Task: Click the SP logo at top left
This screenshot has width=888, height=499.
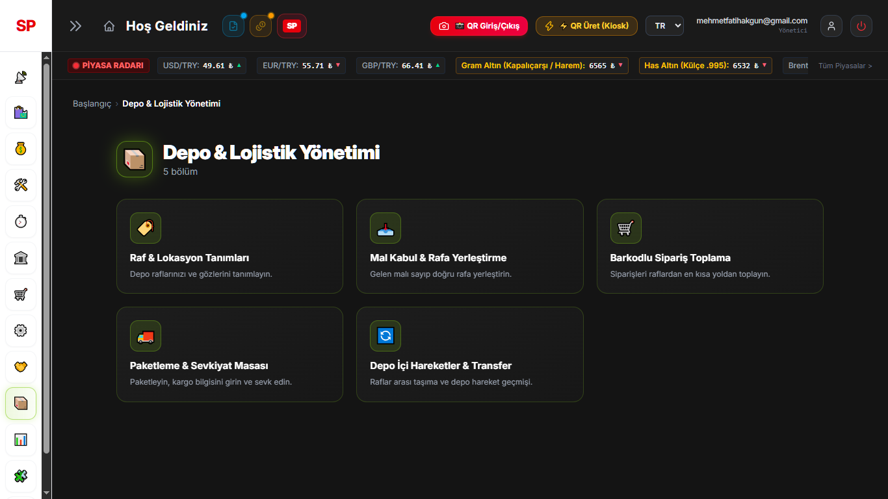Action: tap(26, 26)
